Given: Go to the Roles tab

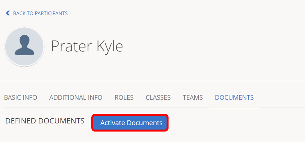Looking at the screenshot, I should coord(124,98).
